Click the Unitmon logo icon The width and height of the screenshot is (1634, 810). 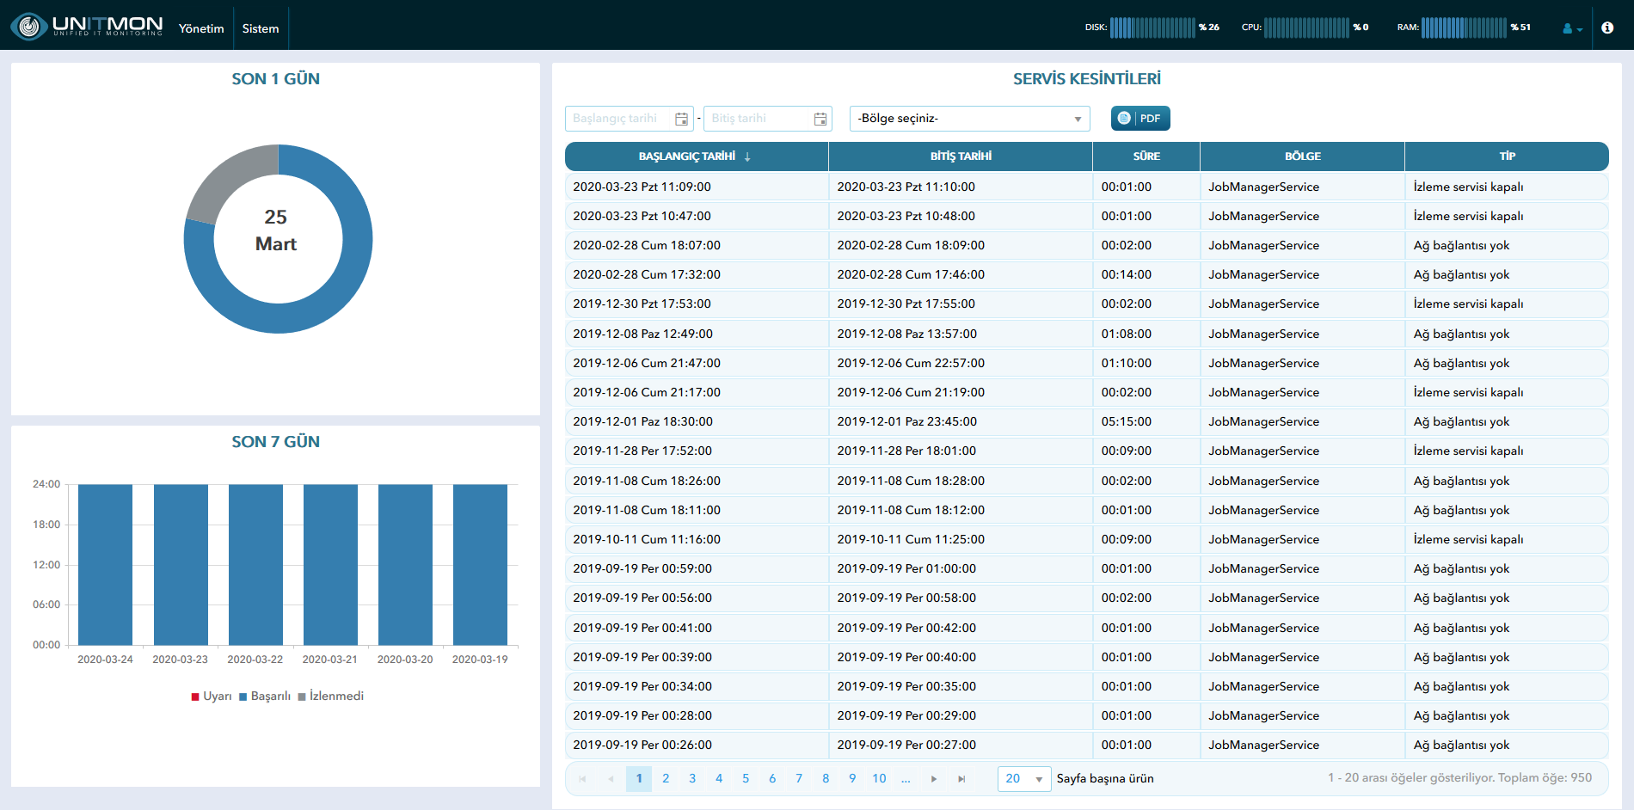tap(29, 27)
